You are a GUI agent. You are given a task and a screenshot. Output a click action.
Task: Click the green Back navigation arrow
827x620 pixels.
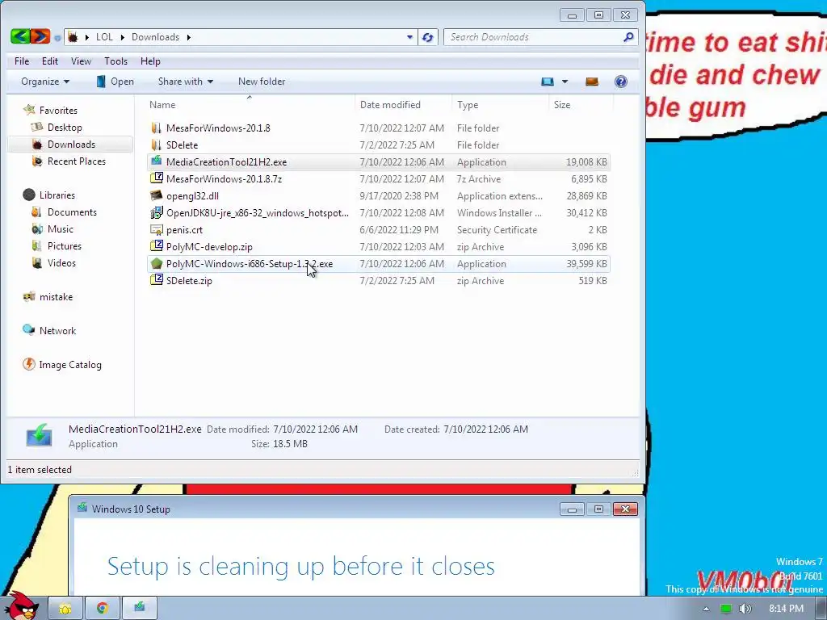coord(20,36)
